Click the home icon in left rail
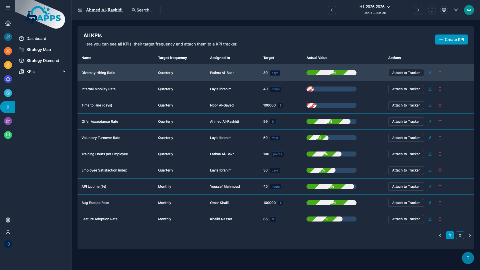This screenshot has height=270, width=480. pyautogui.click(x=8, y=23)
